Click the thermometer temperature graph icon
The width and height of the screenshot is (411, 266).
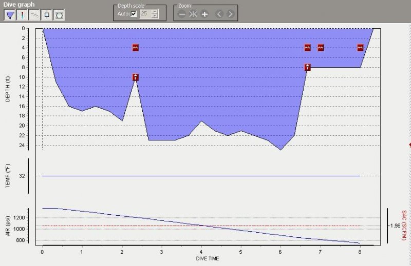pos(22,15)
